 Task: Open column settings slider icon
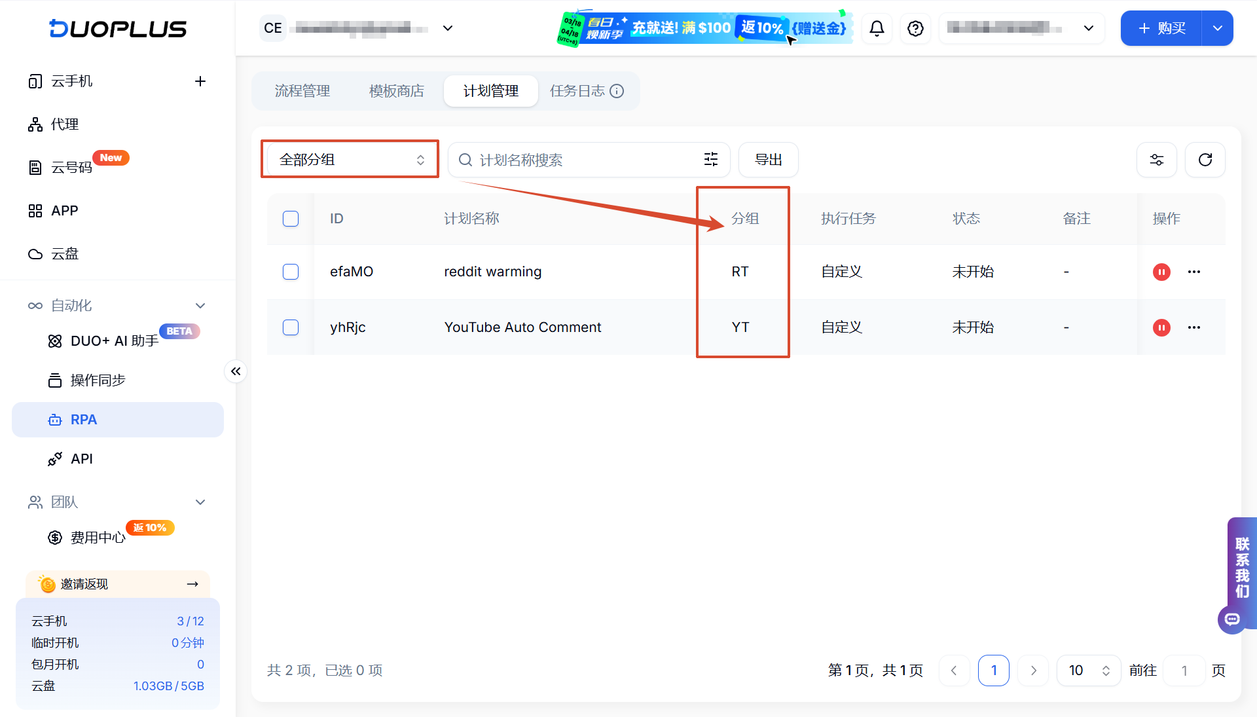1156,160
